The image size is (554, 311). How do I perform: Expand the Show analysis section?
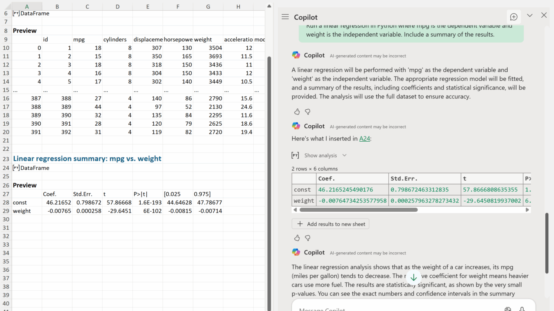point(320,155)
